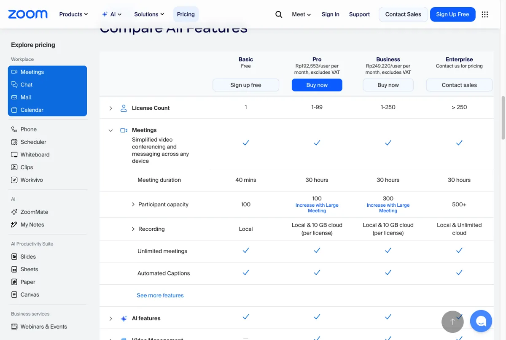The width and height of the screenshot is (506, 340).
Task: Click the "1-250" license count cell
Action: tap(388, 108)
